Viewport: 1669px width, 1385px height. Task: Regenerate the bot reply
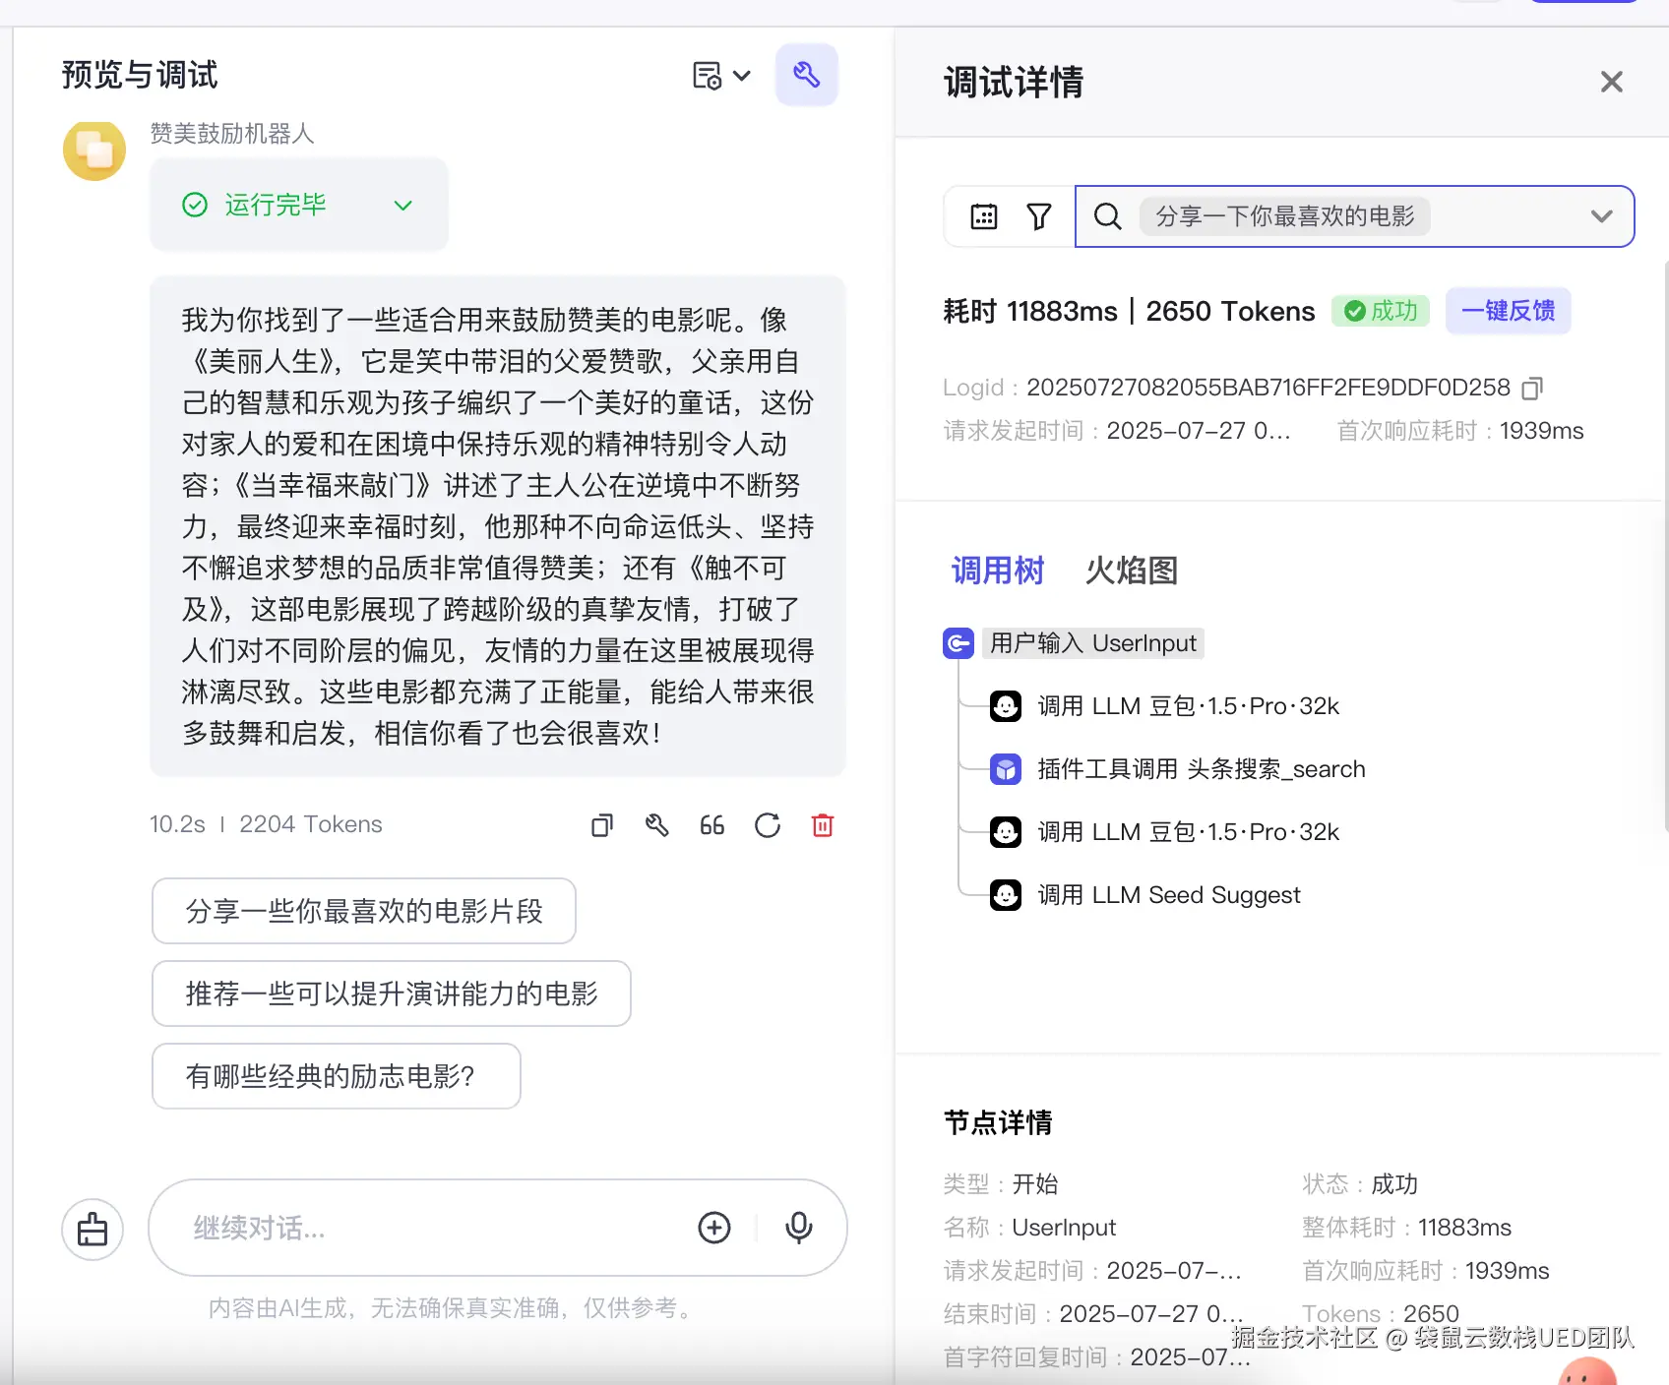tap(768, 825)
